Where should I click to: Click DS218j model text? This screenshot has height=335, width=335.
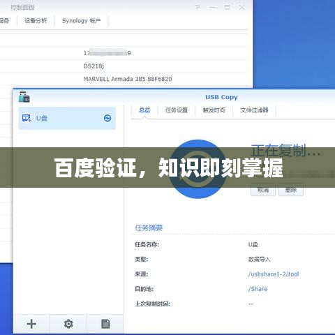click(x=94, y=66)
